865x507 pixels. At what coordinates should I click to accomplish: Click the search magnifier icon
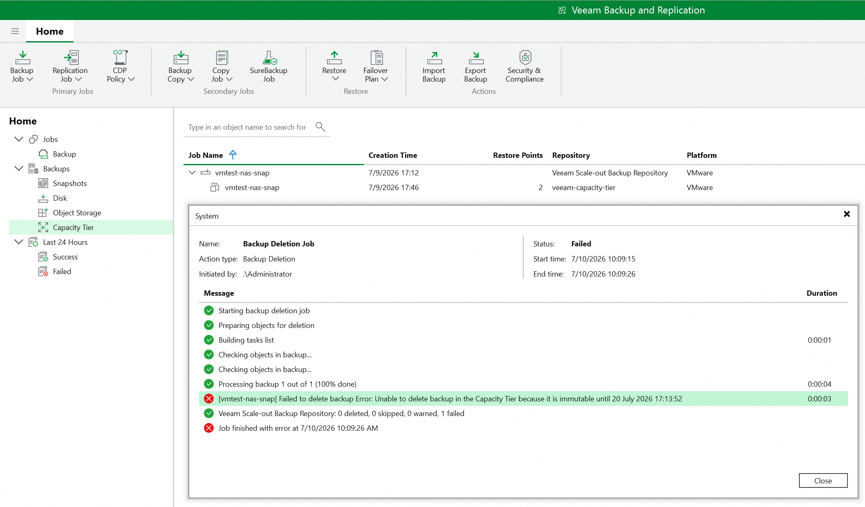[321, 127]
